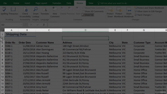This screenshot has width=167, height=94.
Task: Switch to the Home tab
Action: tap(16, 3)
